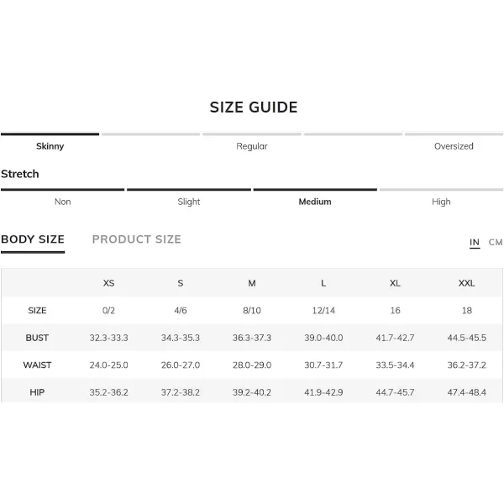
Task: Click the Stretch section heading
Action: pyautogui.click(x=20, y=174)
